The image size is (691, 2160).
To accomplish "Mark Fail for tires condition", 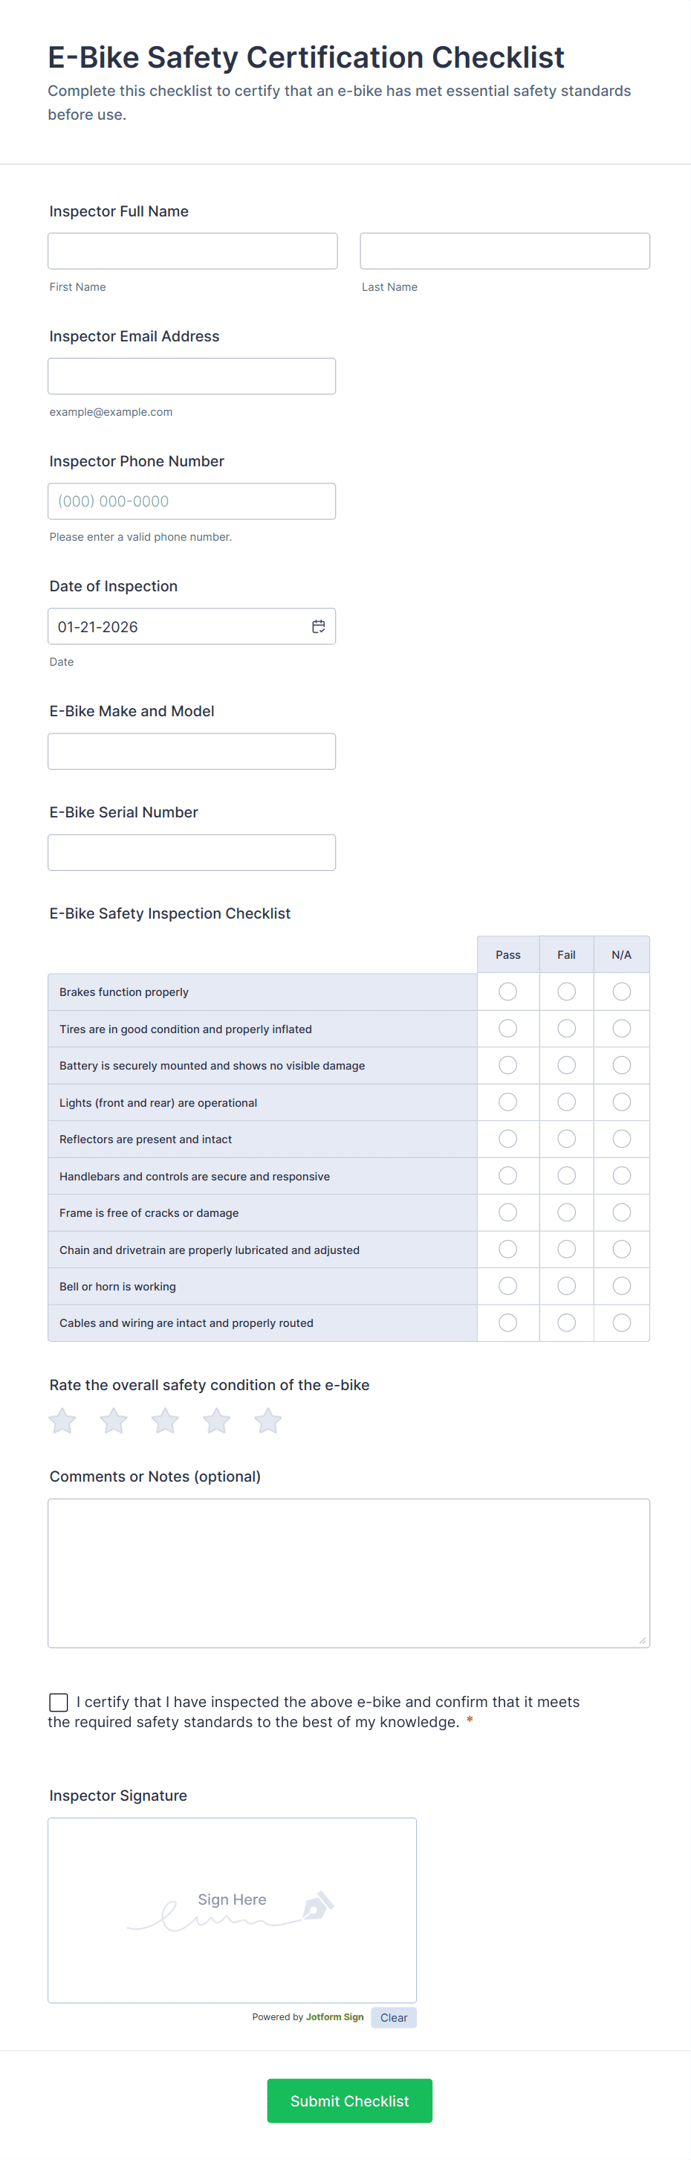I will [566, 1028].
